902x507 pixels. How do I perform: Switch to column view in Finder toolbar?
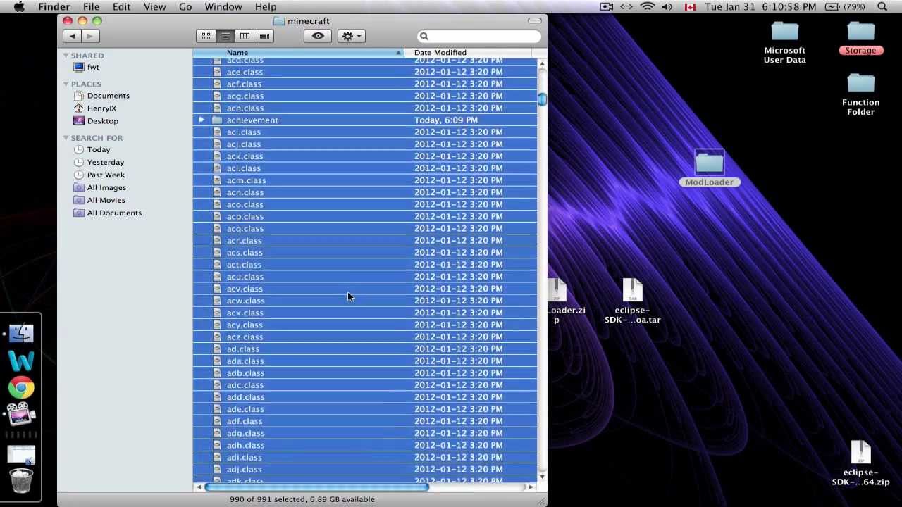(x=245, y=36)
